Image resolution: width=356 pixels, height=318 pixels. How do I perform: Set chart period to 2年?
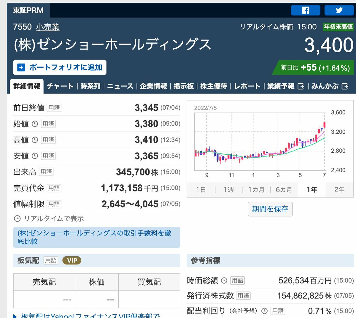click(339, 190)
